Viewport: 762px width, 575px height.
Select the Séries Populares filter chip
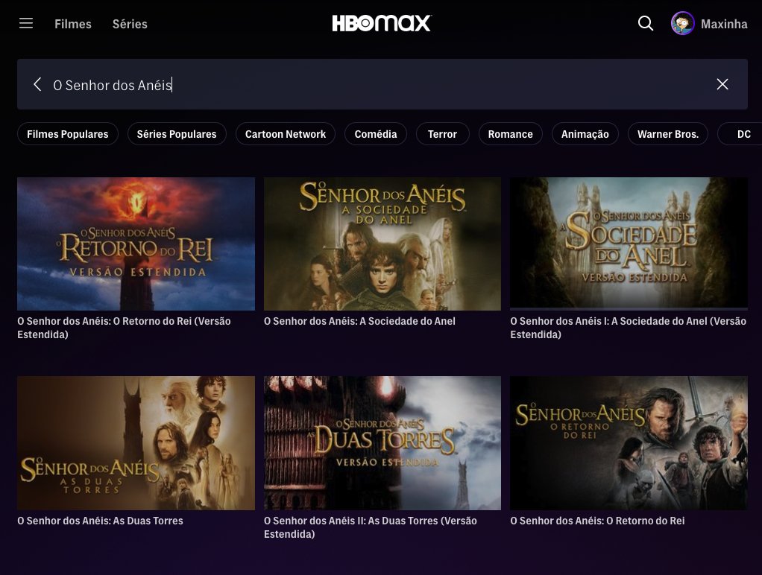point(177,134)
